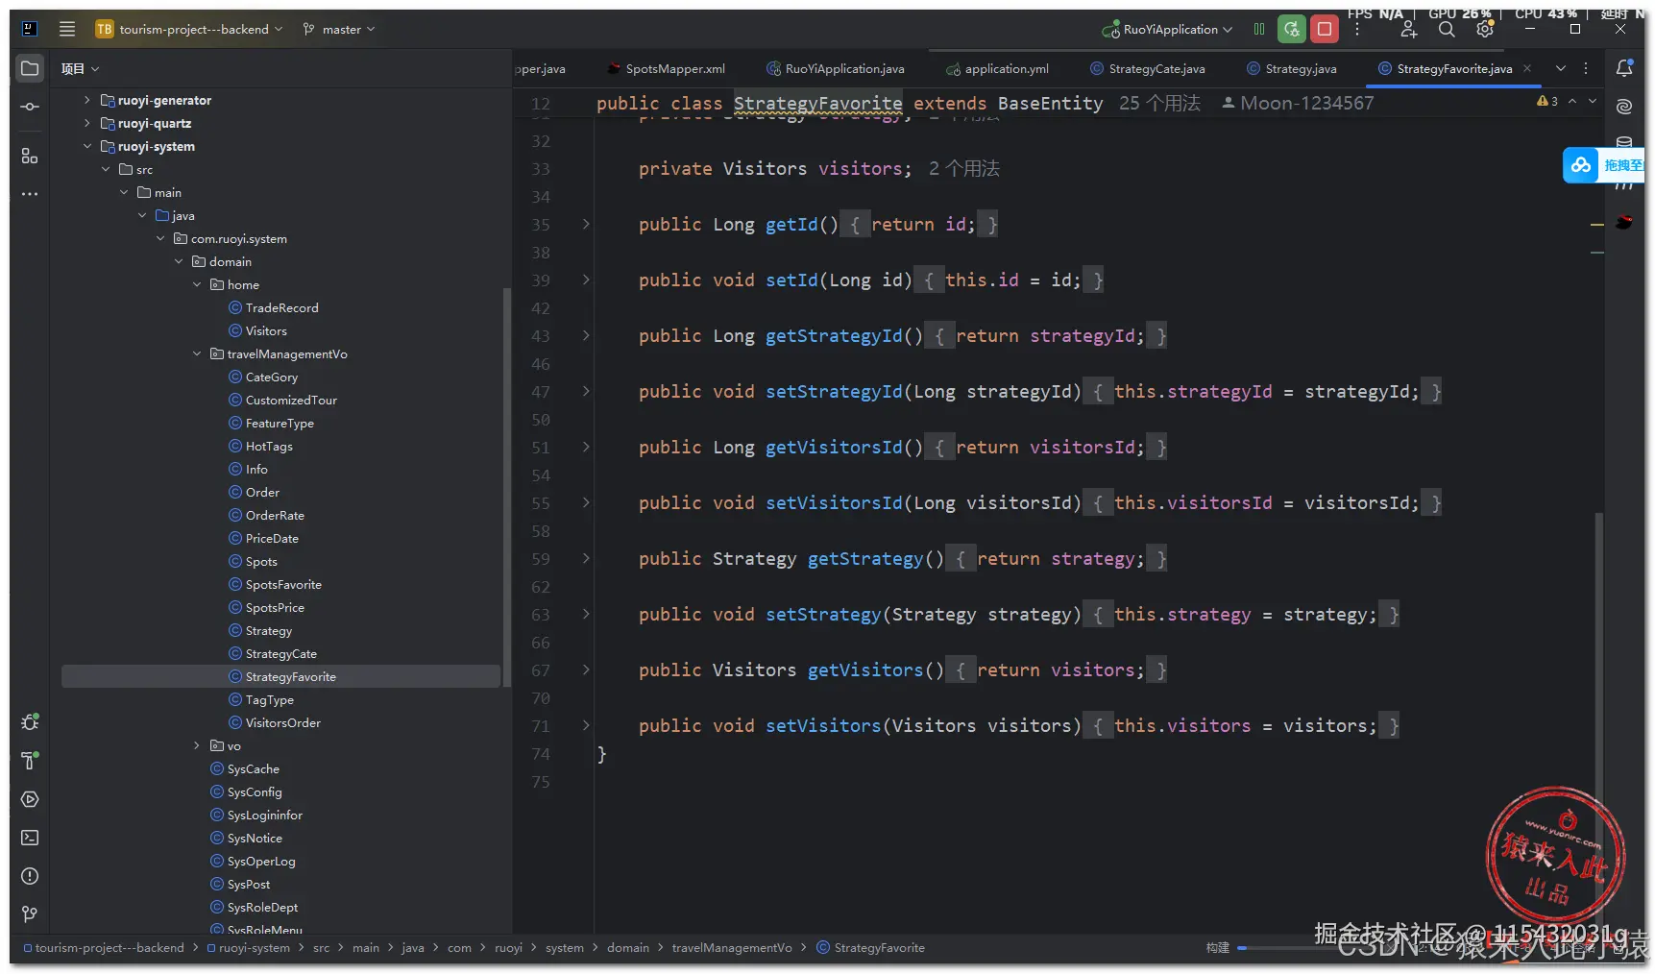Open the main hamburger menu

67,29
